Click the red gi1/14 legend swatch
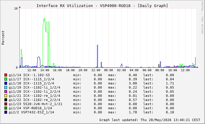205x124 pixels. coord(6,75)
